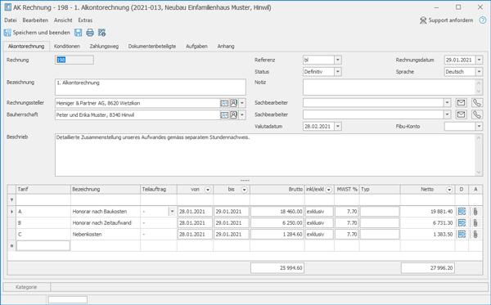
Task: Click the Notiz text field
Action: pos(390,87)
